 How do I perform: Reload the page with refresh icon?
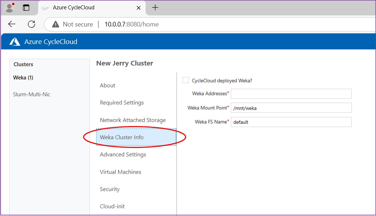(x=32, y=24)
